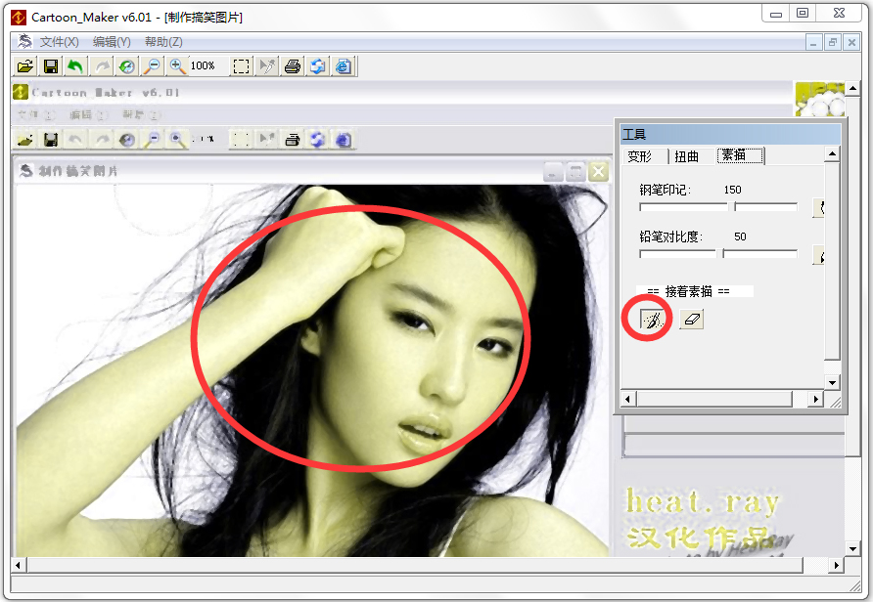Image resolution: width=873 pixels, height=602 pixels.
Task: Click the 100% zoom level field
Action: (207, 66)
